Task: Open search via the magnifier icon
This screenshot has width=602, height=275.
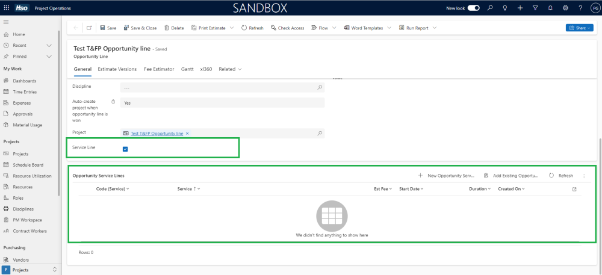Action: [490, 8]
